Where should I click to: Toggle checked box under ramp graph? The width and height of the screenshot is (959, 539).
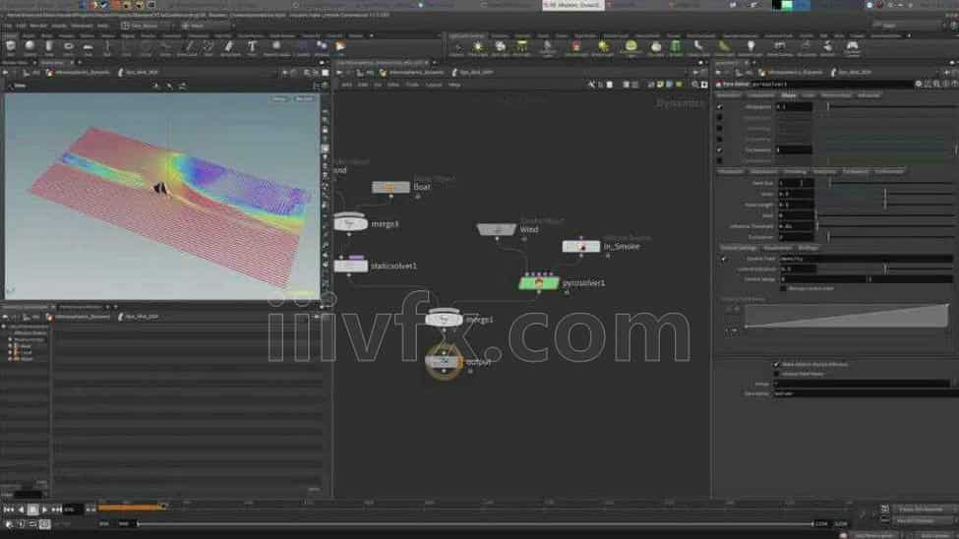coord(776,364)
